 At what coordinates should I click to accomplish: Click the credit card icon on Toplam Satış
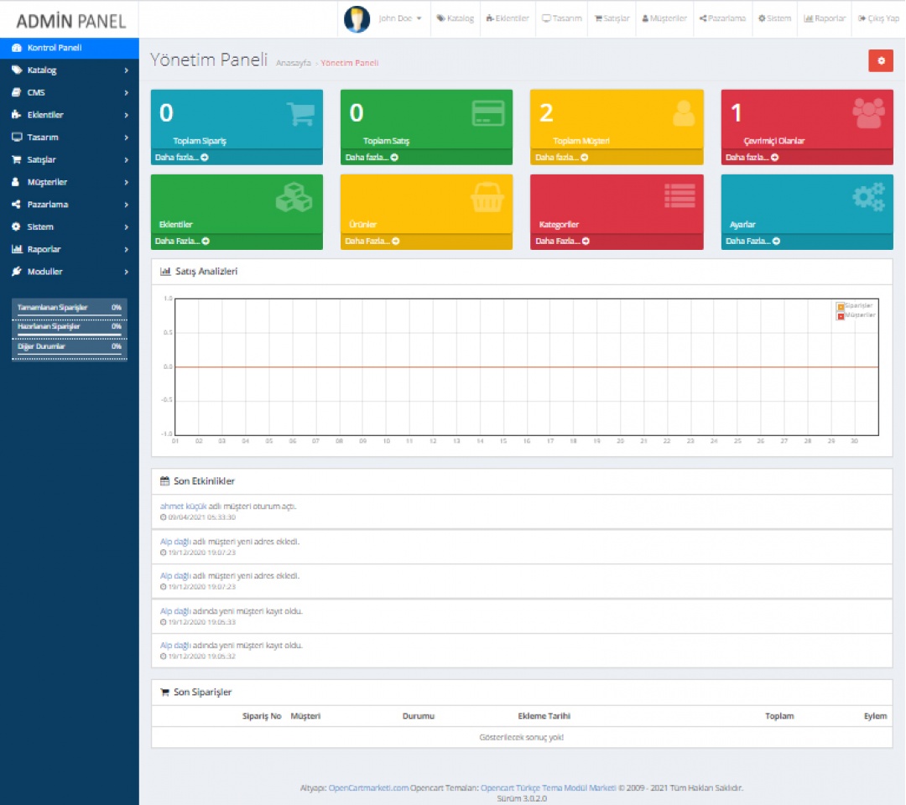coord(488,113)
